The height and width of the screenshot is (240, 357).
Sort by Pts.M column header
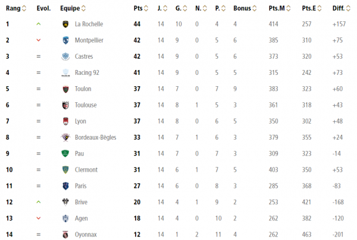click(x=277, y=8)
